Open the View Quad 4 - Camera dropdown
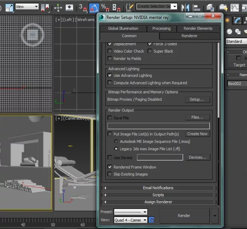 [131, 220]
